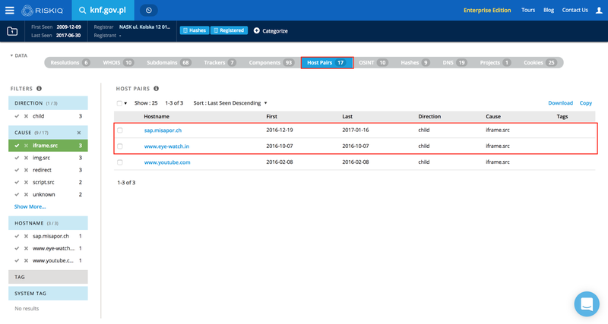Switch to the Resolutions tab
Screen dimensions: 608x324
[70, 63]
